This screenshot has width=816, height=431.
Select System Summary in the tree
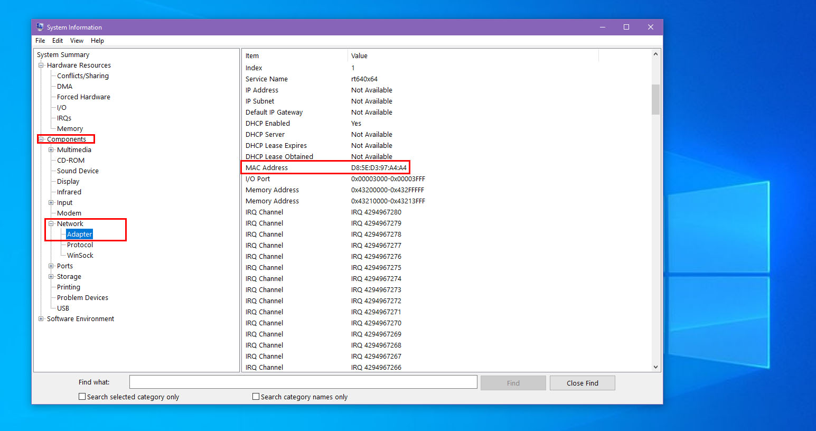pos(63,55)
